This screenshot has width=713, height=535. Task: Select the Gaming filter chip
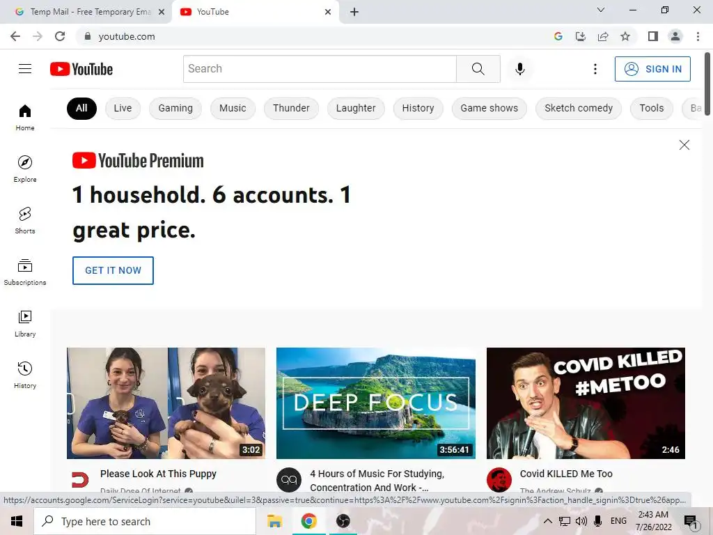point(175,108)
